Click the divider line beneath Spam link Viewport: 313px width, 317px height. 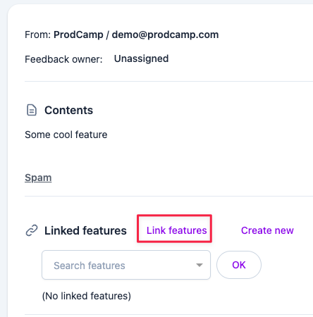pyautogui.click(x=168, y=196)
